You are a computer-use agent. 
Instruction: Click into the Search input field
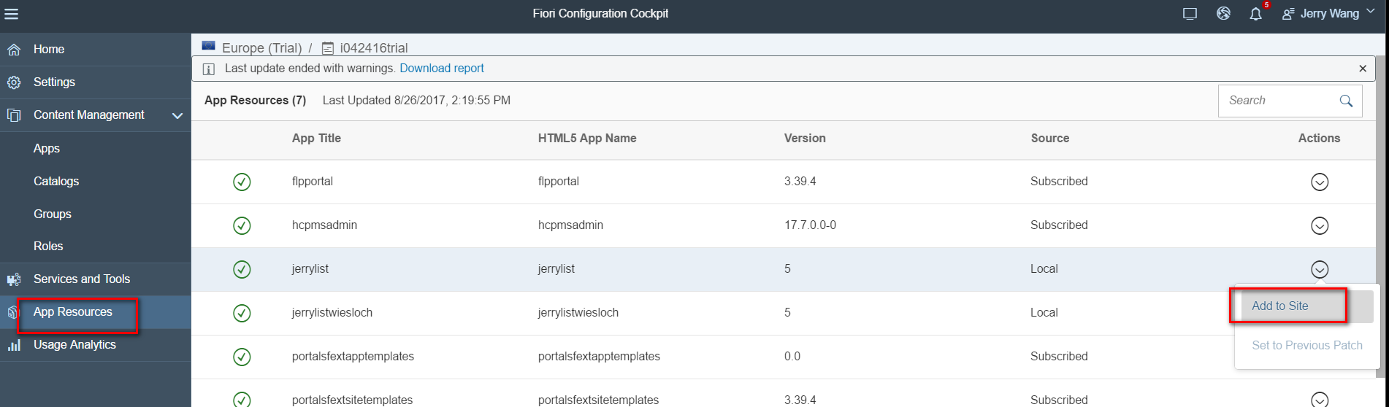[1278, 101]
